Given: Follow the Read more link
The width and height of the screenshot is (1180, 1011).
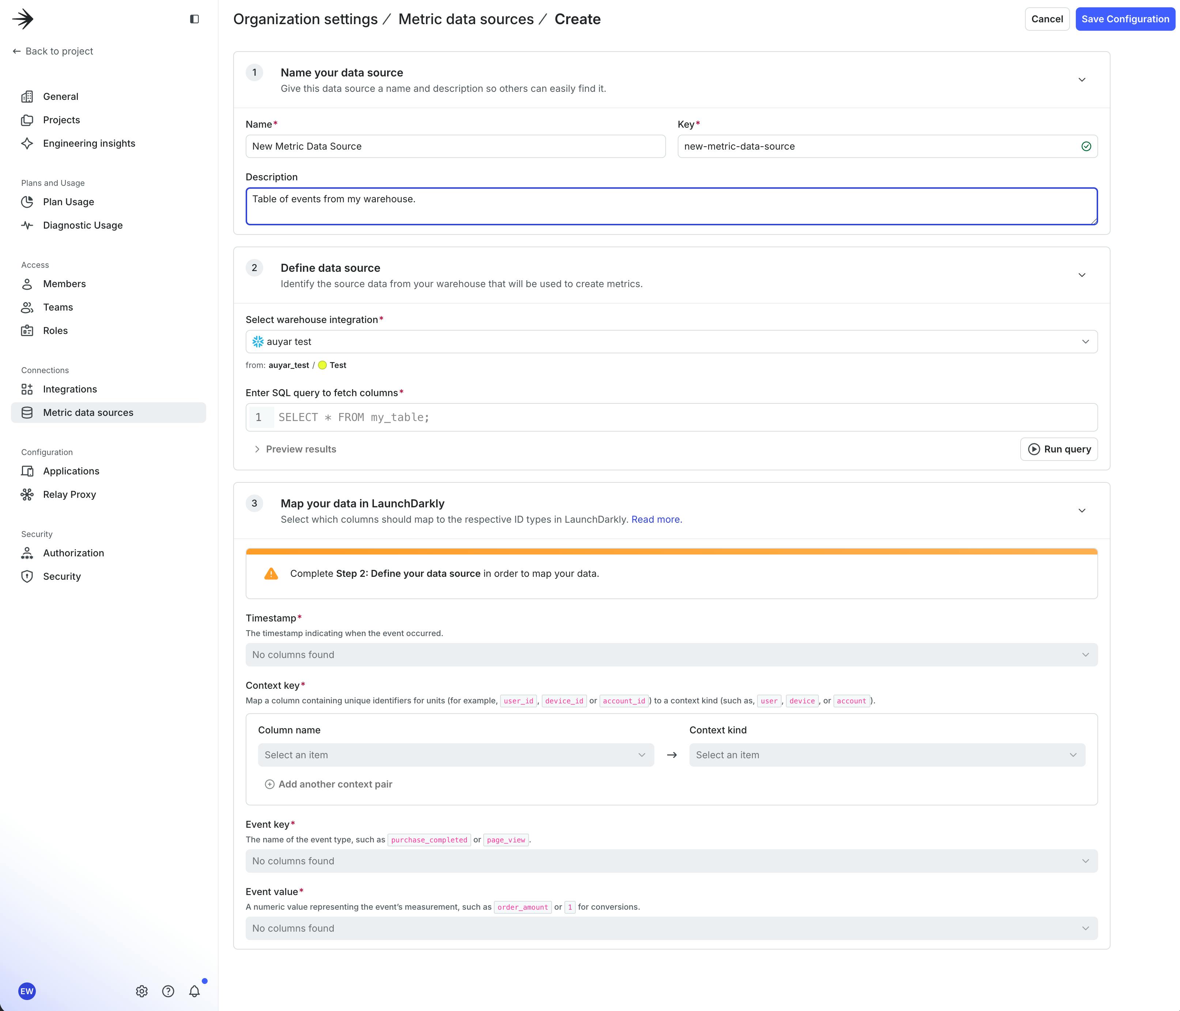Looking at the screenshot, I should point(655,519).
